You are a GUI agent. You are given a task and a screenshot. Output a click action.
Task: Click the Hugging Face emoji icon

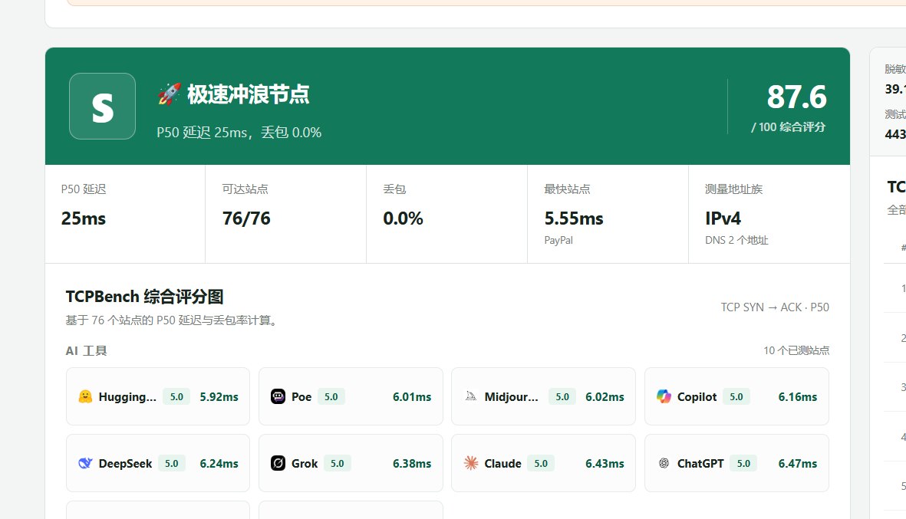coord(85,396)
